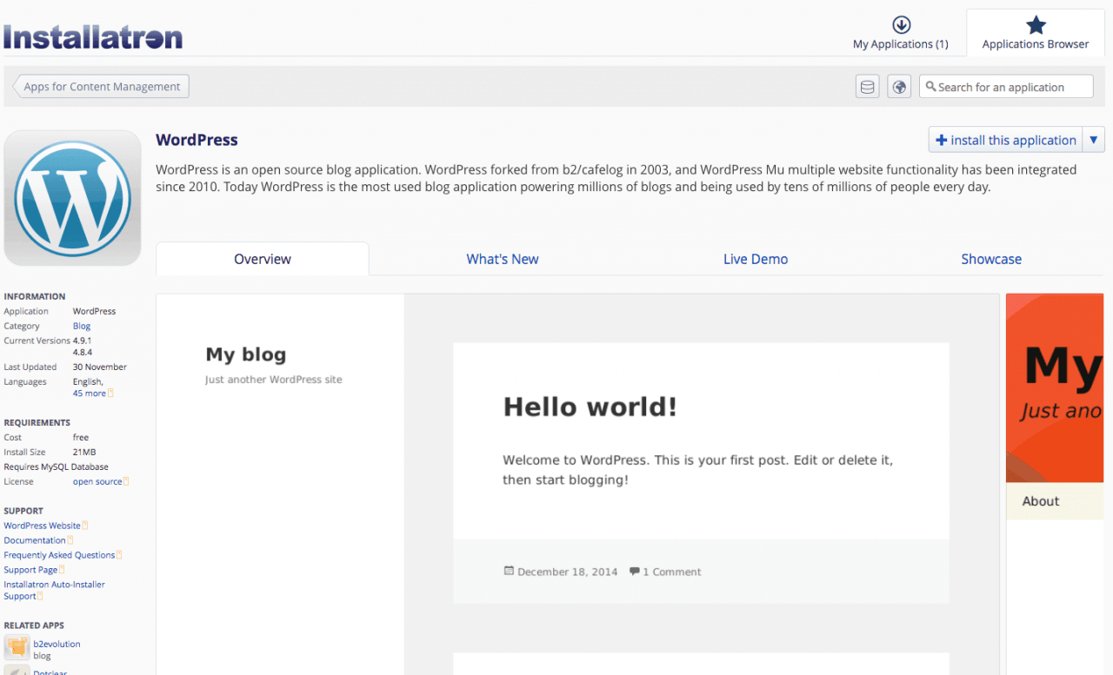Click the Search for an application field
Viewport: 1113px width, 675px height.
click(1006, 87)
